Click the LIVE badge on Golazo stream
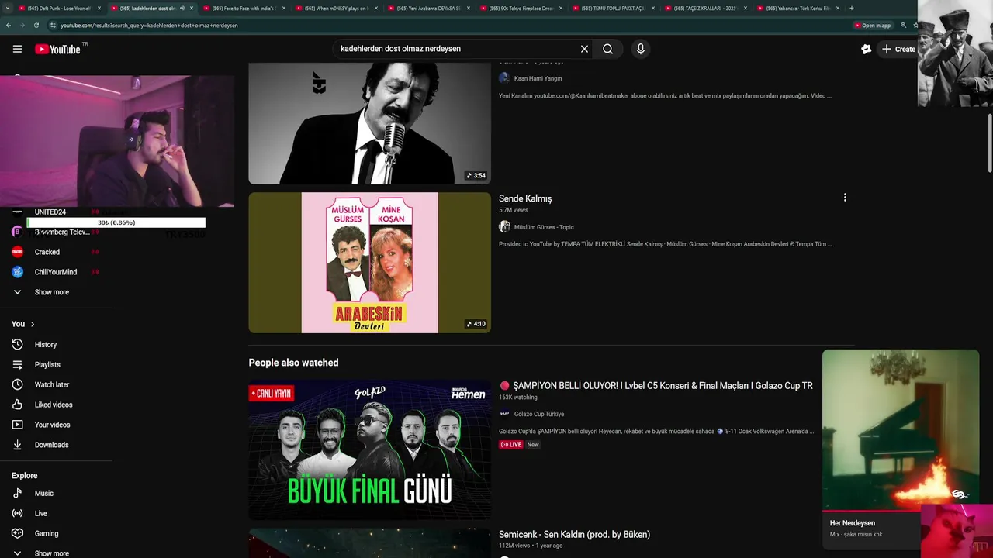The height and width of the screenshot is (558, 993). (510, 445)
